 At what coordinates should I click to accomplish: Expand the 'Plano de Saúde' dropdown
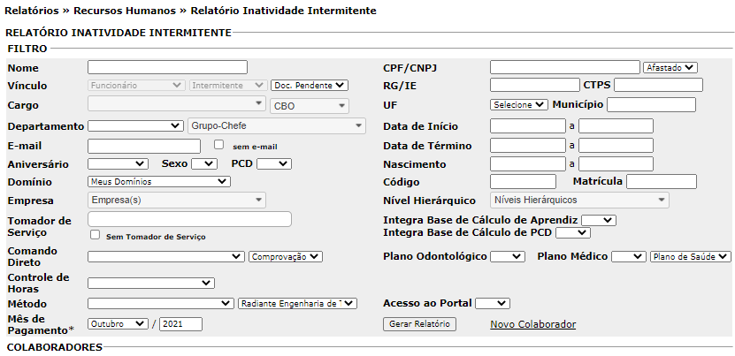point(690,256)
